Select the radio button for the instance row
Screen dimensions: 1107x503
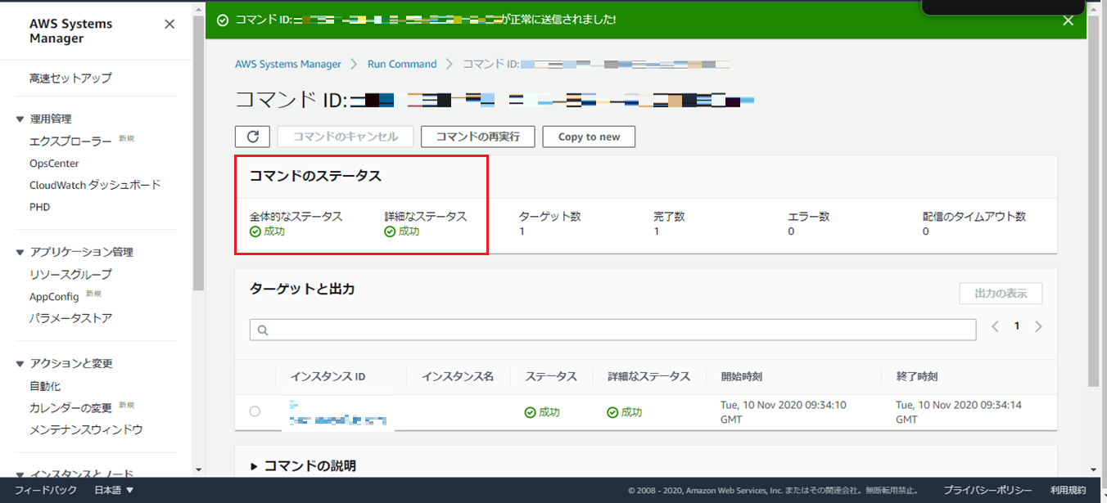255,411
